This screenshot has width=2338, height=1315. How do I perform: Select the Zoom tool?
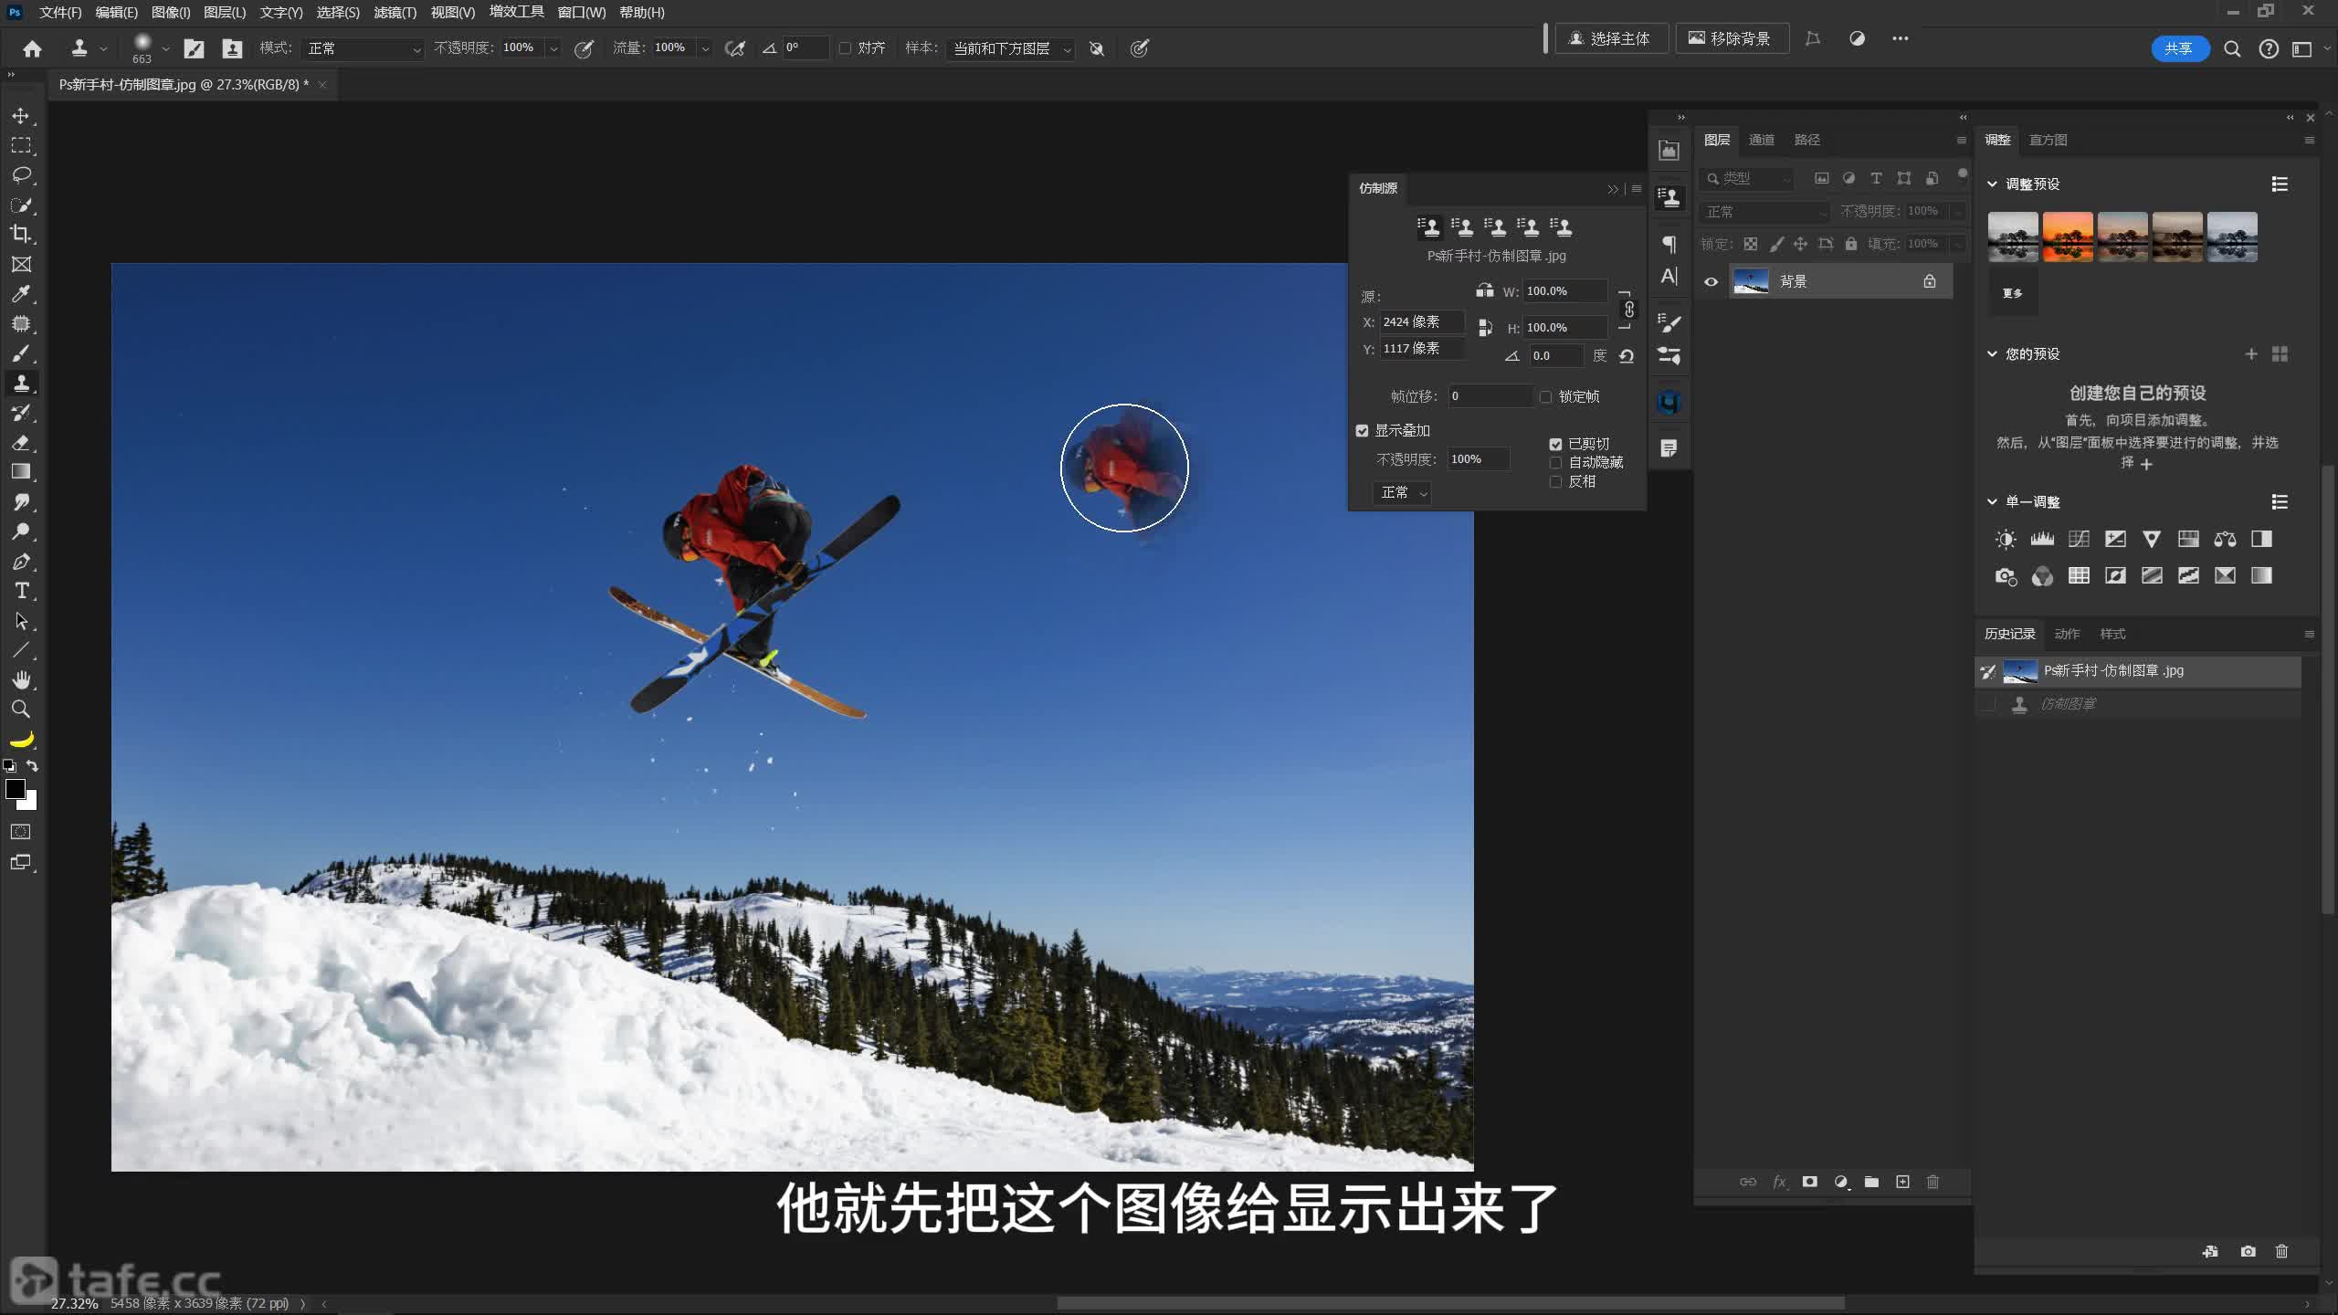(x=21, y=709)
